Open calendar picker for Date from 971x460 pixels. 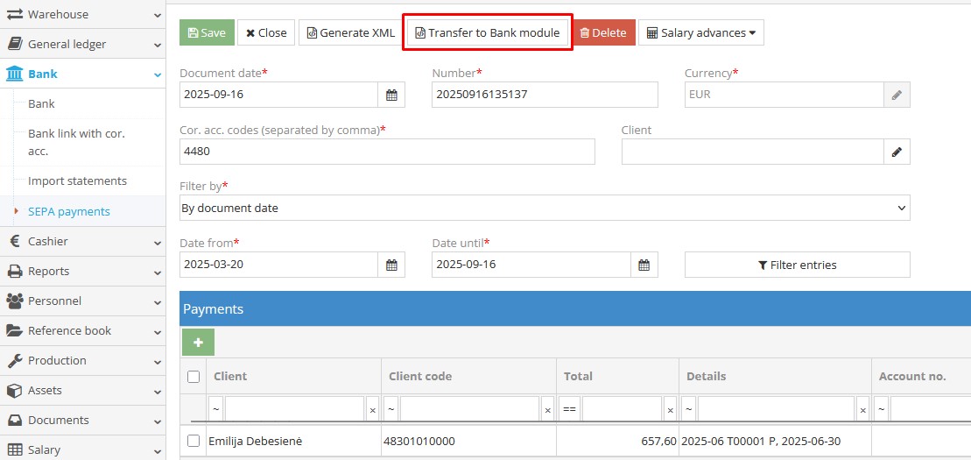[391, 265]
